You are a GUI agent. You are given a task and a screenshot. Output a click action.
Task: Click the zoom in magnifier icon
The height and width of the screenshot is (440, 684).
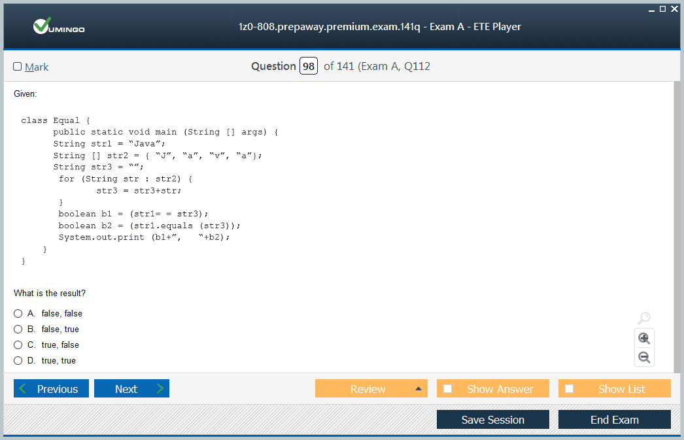pyautogui.click(x=644, y=338)
